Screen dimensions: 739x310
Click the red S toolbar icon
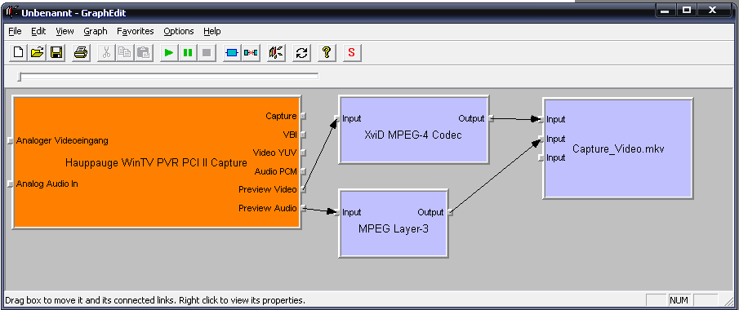tap(352, 52)
